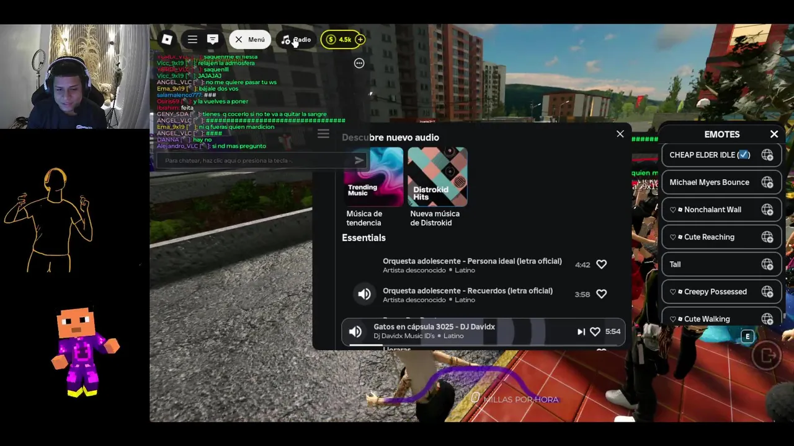Viewport: 794px width, 446px height.
Task: Click globe icon for Creepy Possessed
Action: click(767, 292)
